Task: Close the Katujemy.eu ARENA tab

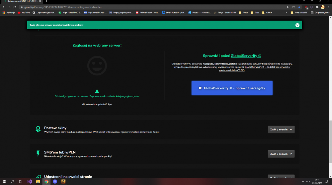Action: 40,1
